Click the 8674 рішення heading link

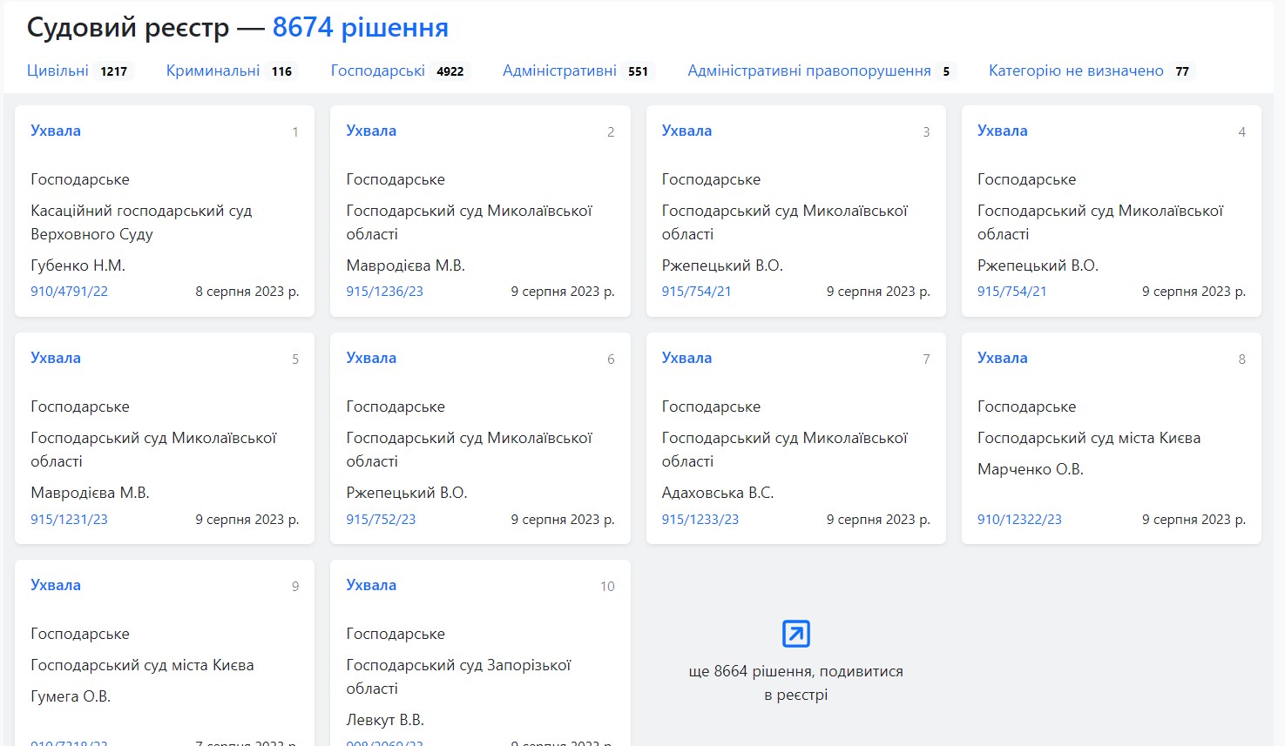[360, 27]
